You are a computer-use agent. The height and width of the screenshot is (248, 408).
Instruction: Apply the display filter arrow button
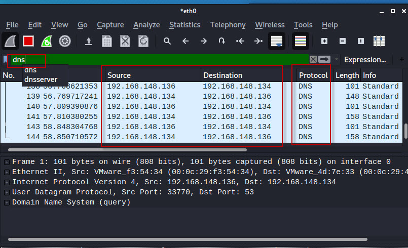coord(324,60)
